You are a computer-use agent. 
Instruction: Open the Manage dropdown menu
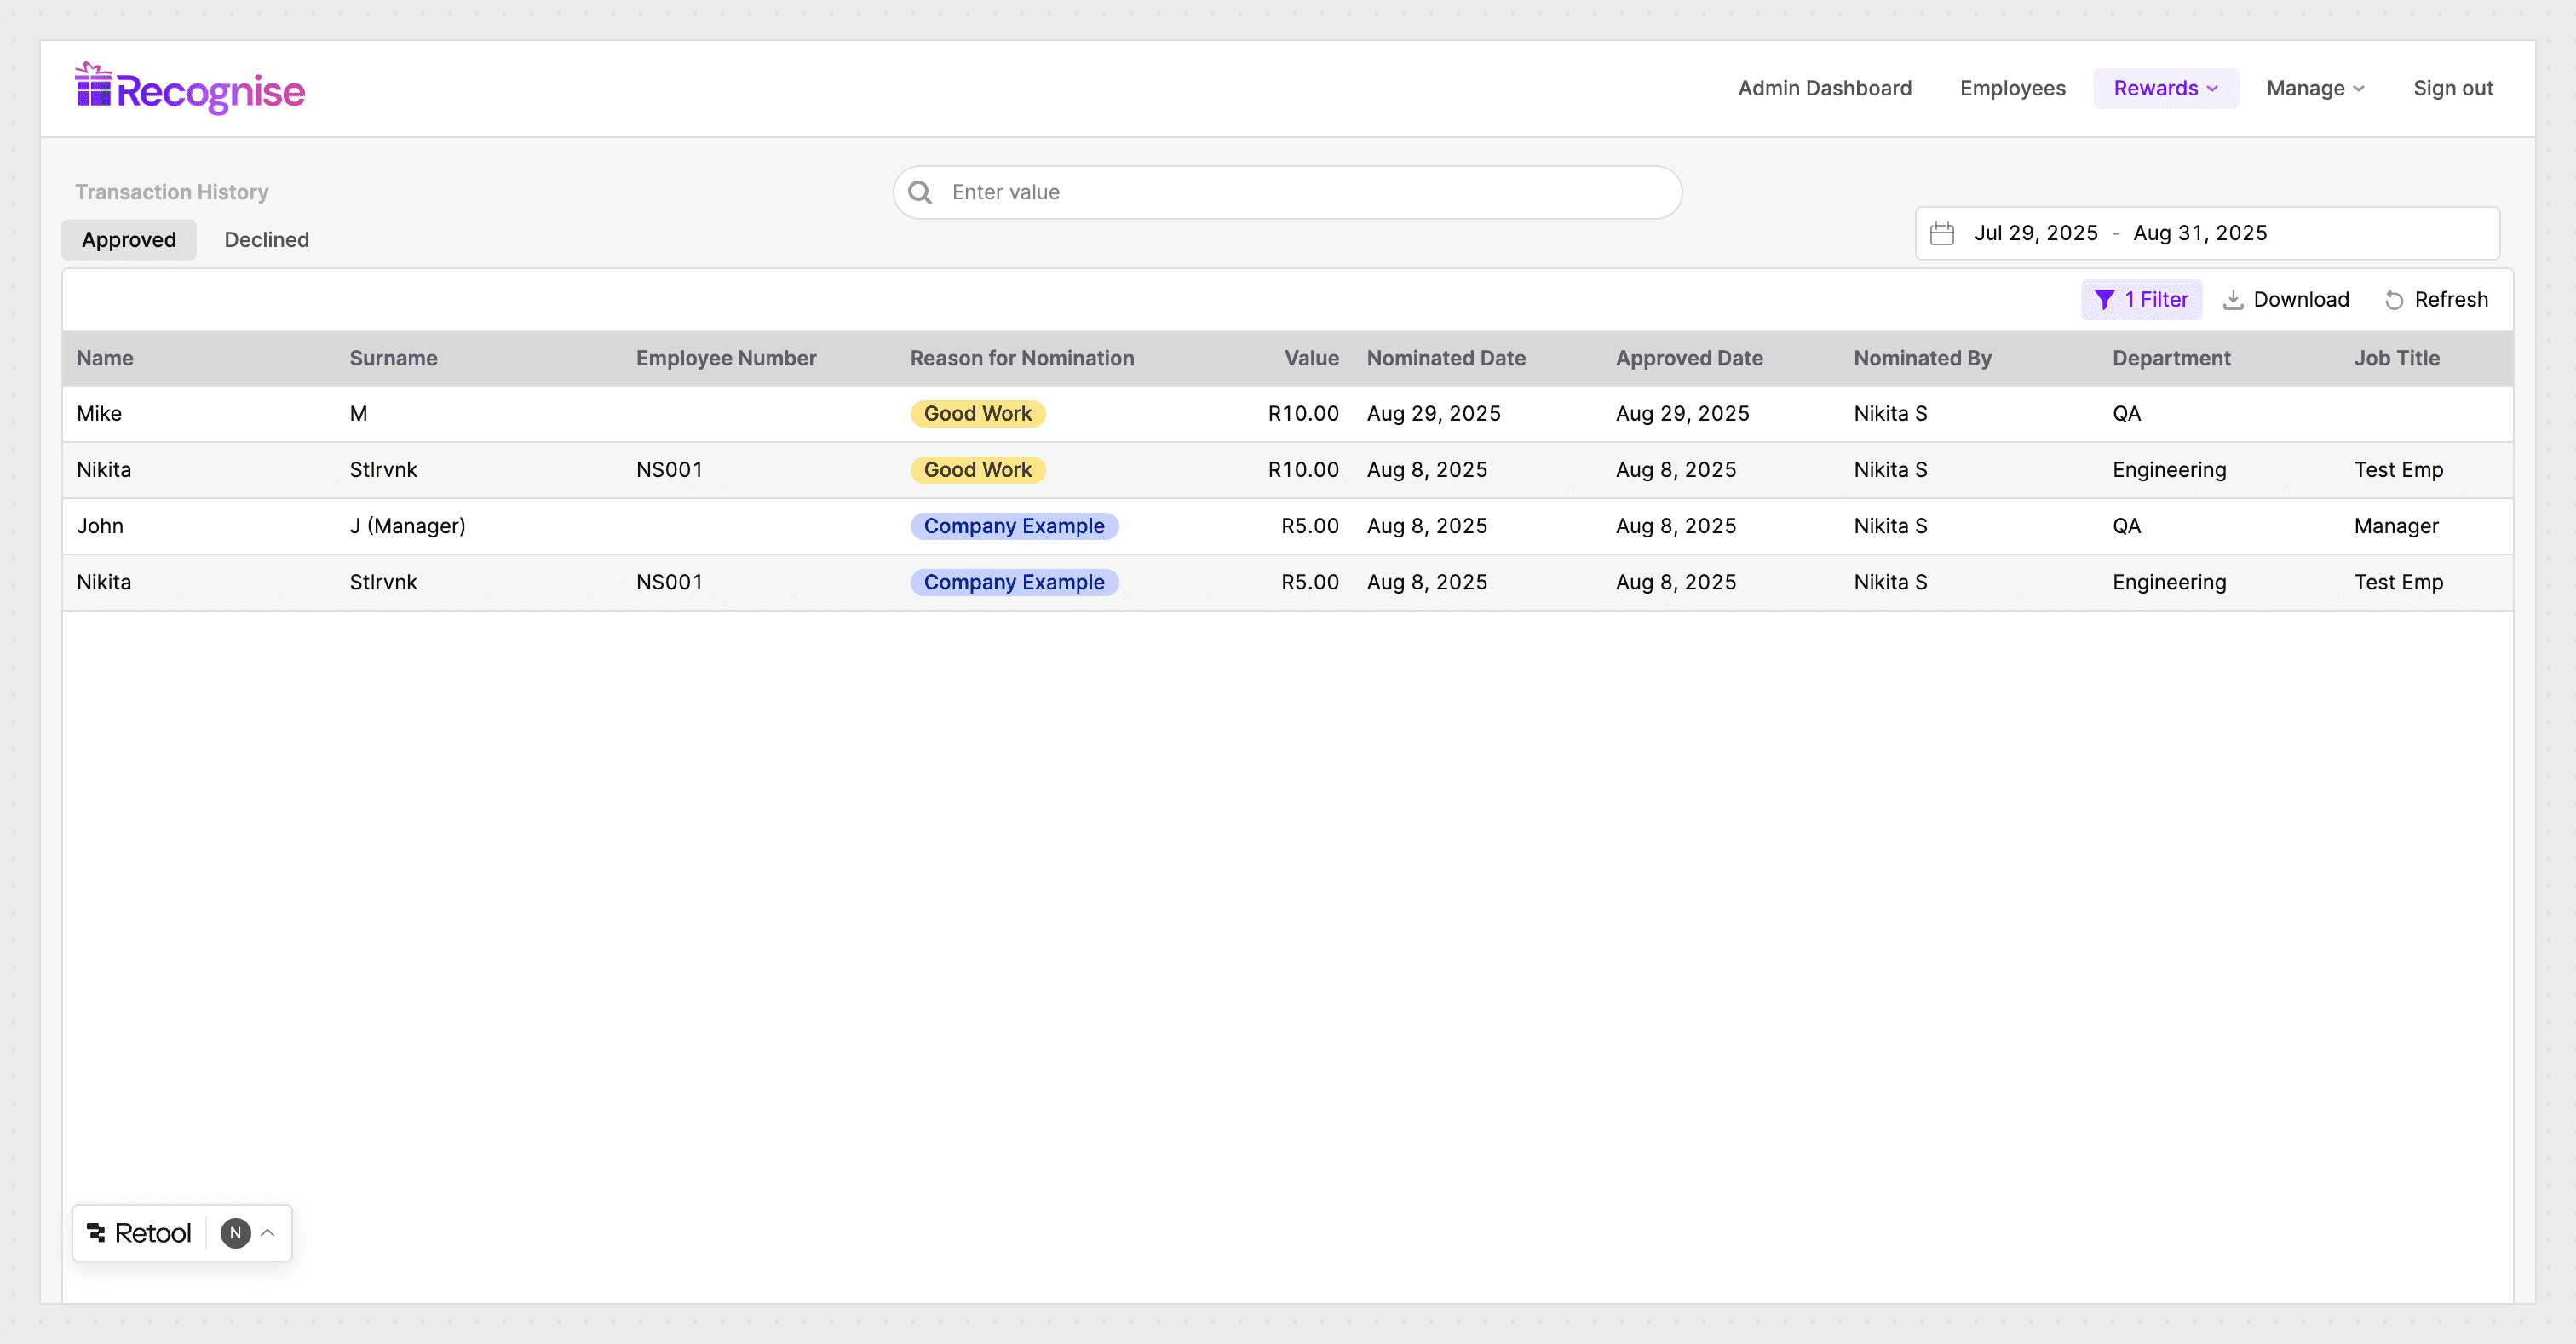(x=2315, y=88)
